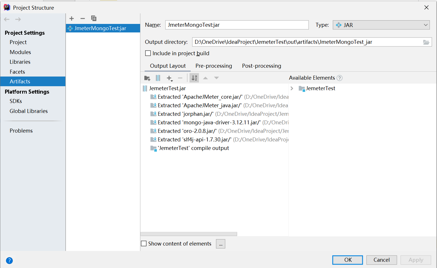The height and width of the screenshot is (268, 437).
Task: Copy the artifact with the copy icon
Action: click(94, 18)
